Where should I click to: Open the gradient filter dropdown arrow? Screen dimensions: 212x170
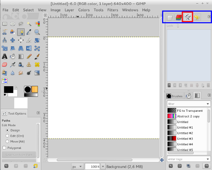pos(208,104)
